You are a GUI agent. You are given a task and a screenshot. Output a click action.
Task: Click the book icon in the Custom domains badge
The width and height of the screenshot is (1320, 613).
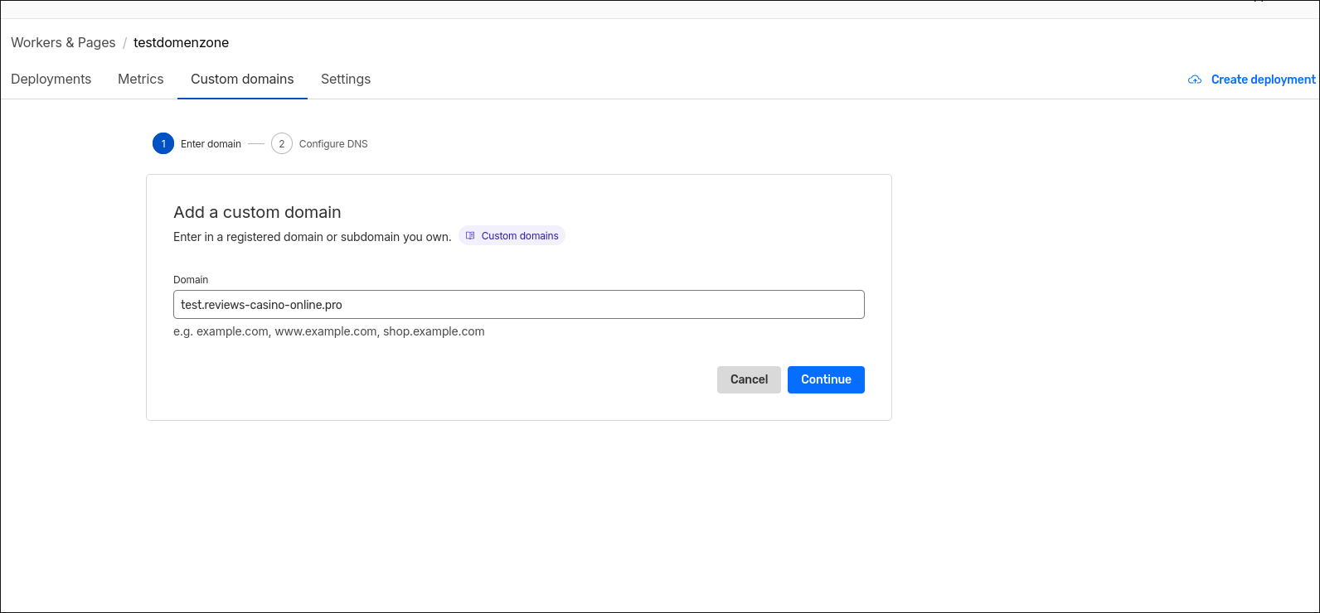(470, 236)
